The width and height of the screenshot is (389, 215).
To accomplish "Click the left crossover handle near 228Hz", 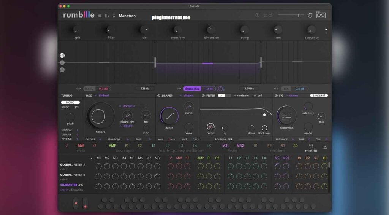I will click(155, 62).
